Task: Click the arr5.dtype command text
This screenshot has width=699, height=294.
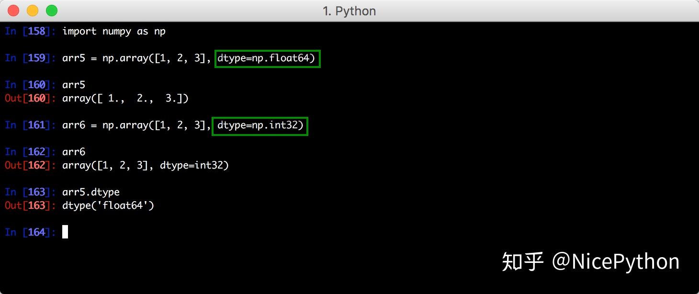Action: [91, 192]
